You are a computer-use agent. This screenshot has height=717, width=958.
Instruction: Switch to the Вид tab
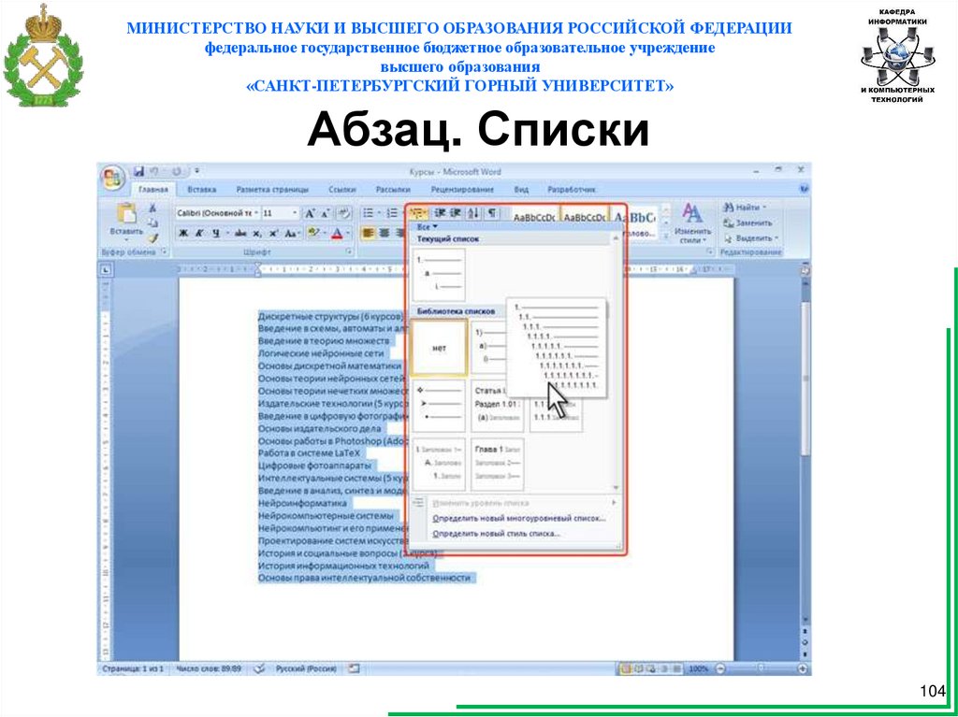tap(520, 190)
